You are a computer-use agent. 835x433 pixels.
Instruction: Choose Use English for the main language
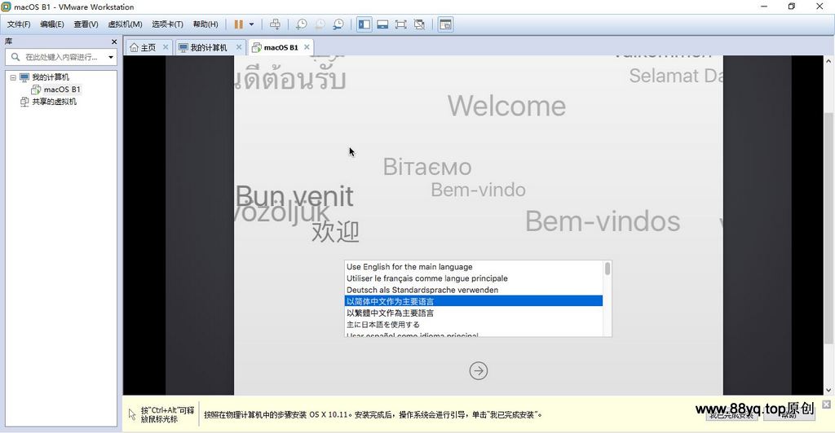coord(474,267)
